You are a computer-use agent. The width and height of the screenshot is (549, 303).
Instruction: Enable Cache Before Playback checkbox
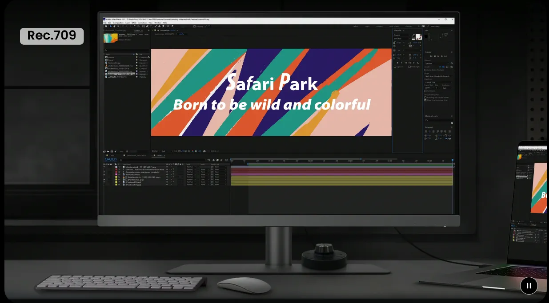425,70
